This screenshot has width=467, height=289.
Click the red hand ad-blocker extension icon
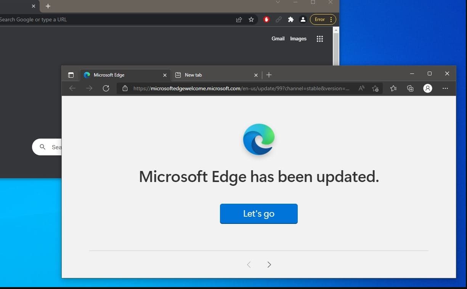click(266, 19)
